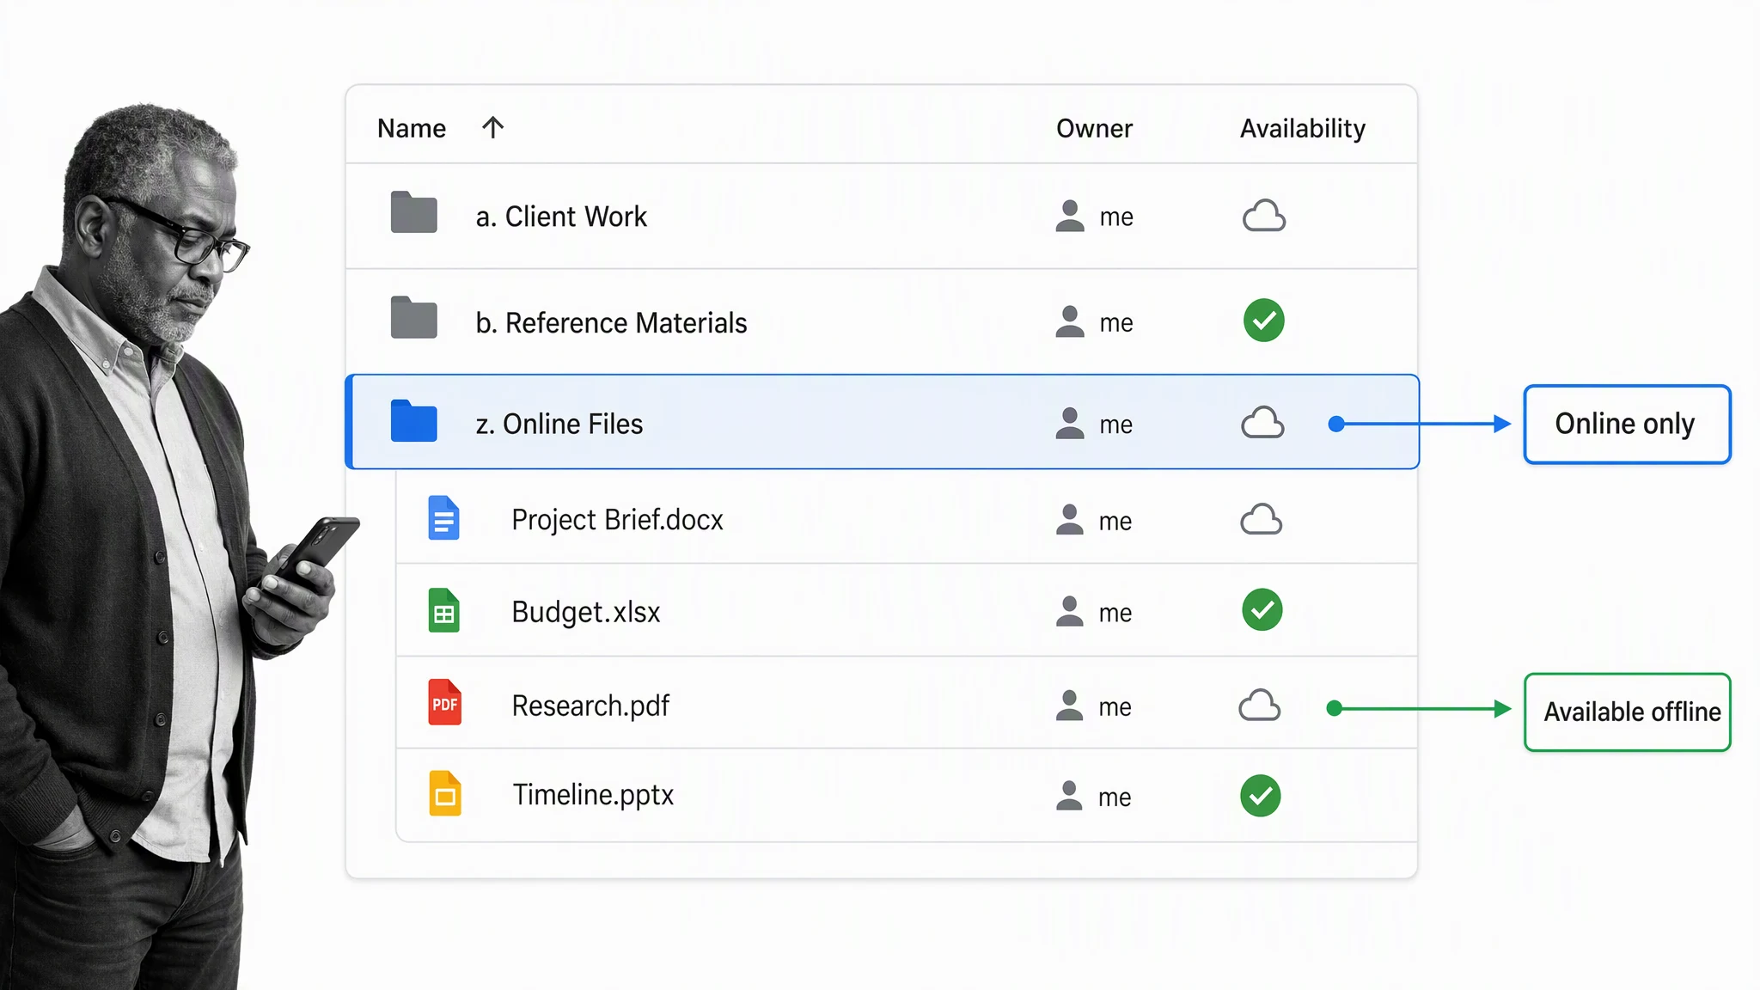The height and width of the screenshot is (990, 1760).
Task: Click green checkmark for Reference Materials
Action: click(x=1264, y=321)
